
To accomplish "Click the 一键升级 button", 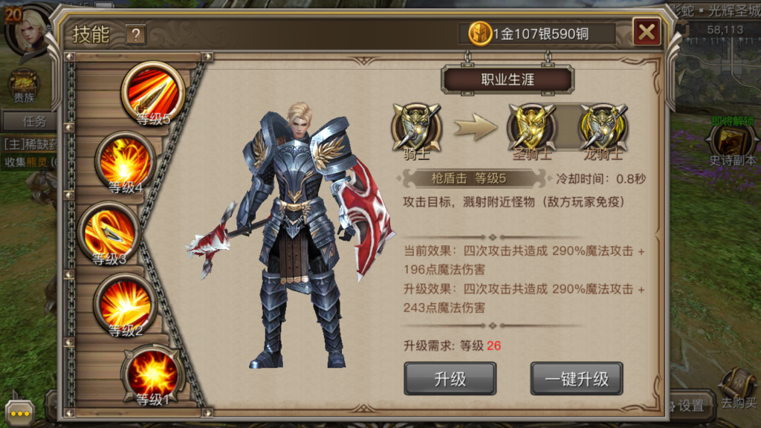I will point(577,378).
